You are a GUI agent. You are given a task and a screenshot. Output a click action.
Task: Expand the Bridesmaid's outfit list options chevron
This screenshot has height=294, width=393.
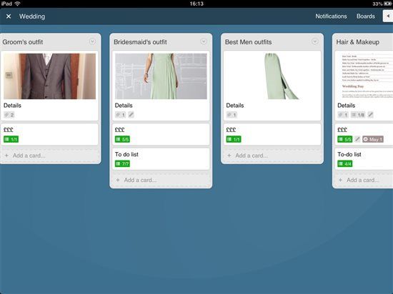click(x=204, y=41)
